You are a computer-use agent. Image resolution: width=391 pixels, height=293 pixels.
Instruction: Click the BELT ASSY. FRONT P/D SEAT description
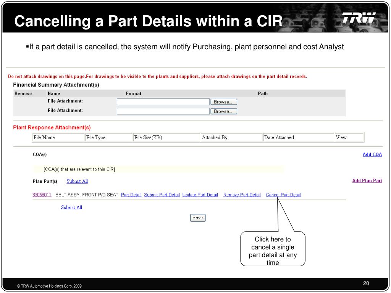click(87, 195)
